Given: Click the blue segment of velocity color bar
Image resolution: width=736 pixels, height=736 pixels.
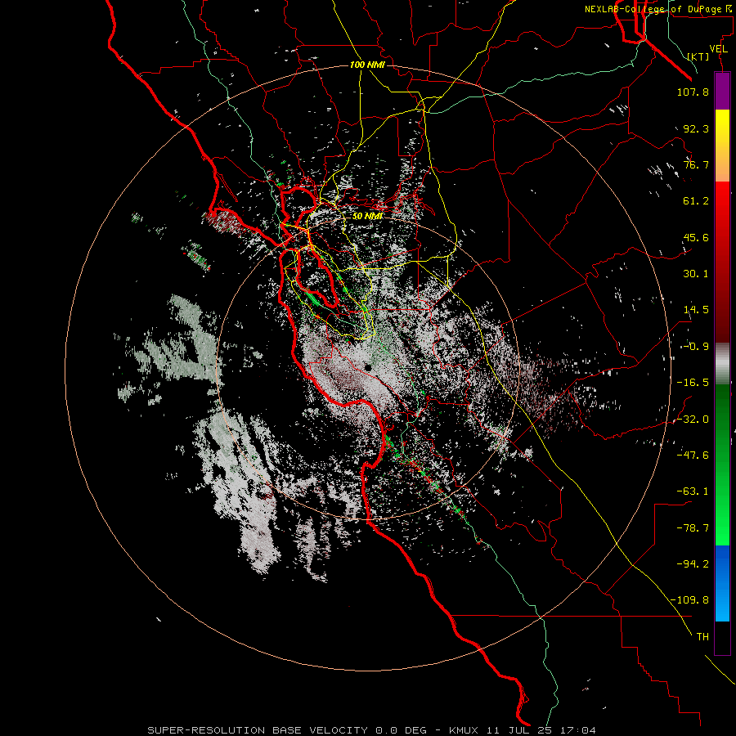Looking at the screenshot, I should pyautogui.click(x=722, y=583).
